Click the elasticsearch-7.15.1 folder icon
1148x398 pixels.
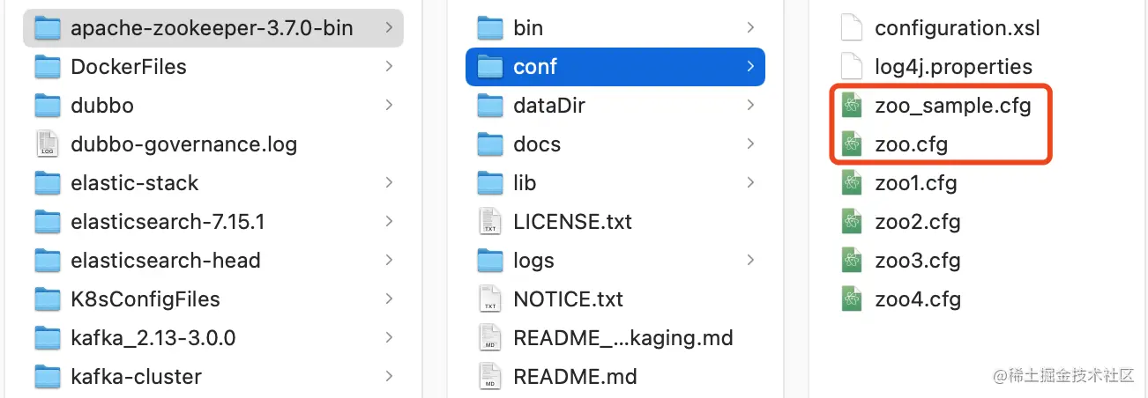click(x=47, y=222)
